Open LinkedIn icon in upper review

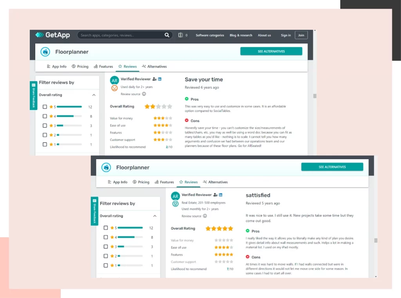(x=160, y=79)
